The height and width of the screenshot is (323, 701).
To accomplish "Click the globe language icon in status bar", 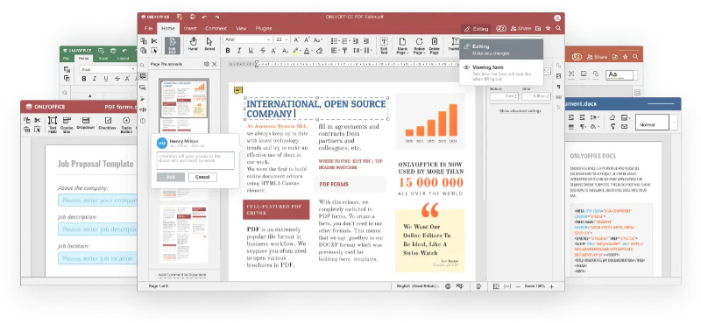I will (448, 286).
